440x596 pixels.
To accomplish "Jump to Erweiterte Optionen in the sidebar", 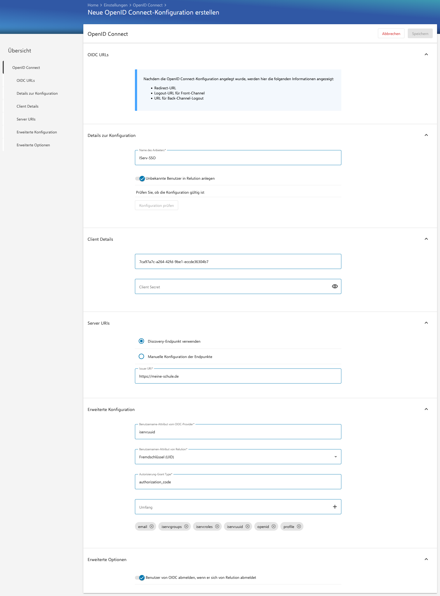I will click(33, 145).
